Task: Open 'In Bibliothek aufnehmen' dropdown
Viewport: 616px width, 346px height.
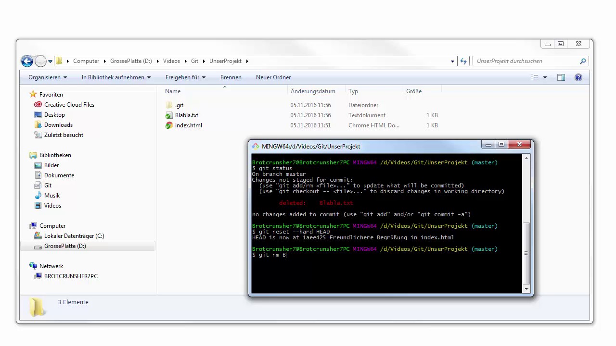Action: (116, 77)
